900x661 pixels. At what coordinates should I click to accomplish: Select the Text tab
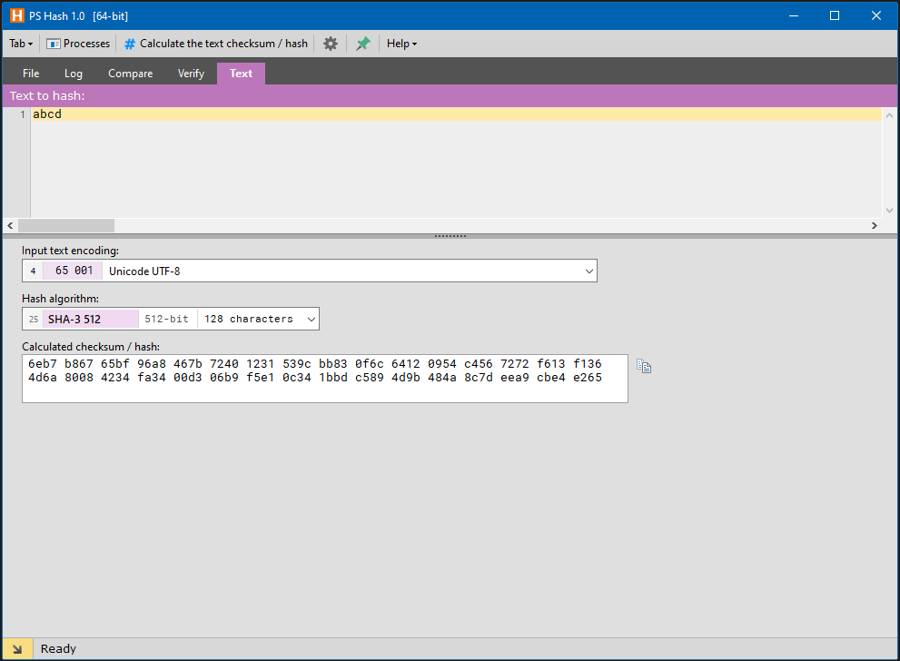tap(241, 74)
